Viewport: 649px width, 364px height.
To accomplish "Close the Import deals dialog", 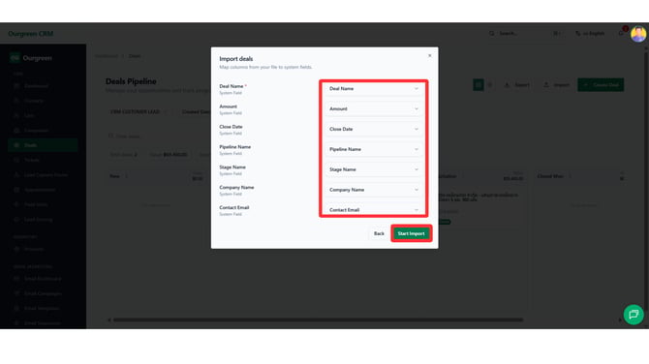I will point(430,55).
